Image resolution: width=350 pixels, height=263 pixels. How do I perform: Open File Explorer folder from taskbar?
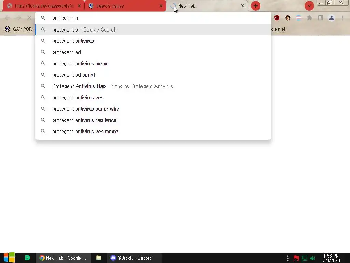pyautogui.click(x=99, y=258)
